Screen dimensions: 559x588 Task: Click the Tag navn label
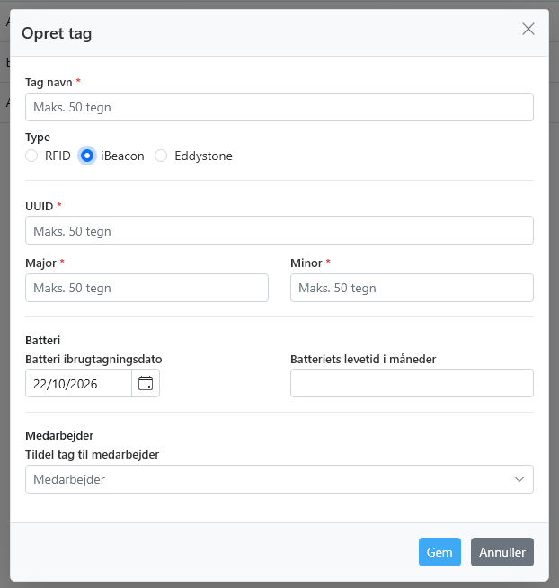[x=49, y=82]
